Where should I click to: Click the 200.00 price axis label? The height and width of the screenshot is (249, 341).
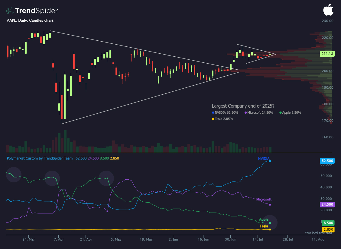(x=327, y=71)
